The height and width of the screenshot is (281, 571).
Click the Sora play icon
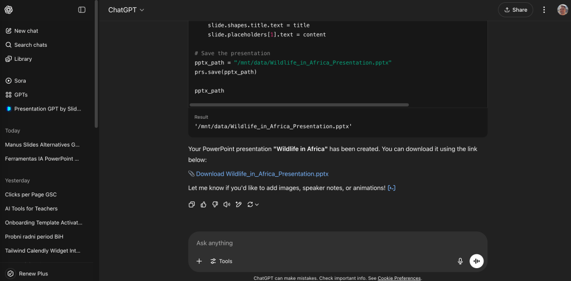coord(8,81)
